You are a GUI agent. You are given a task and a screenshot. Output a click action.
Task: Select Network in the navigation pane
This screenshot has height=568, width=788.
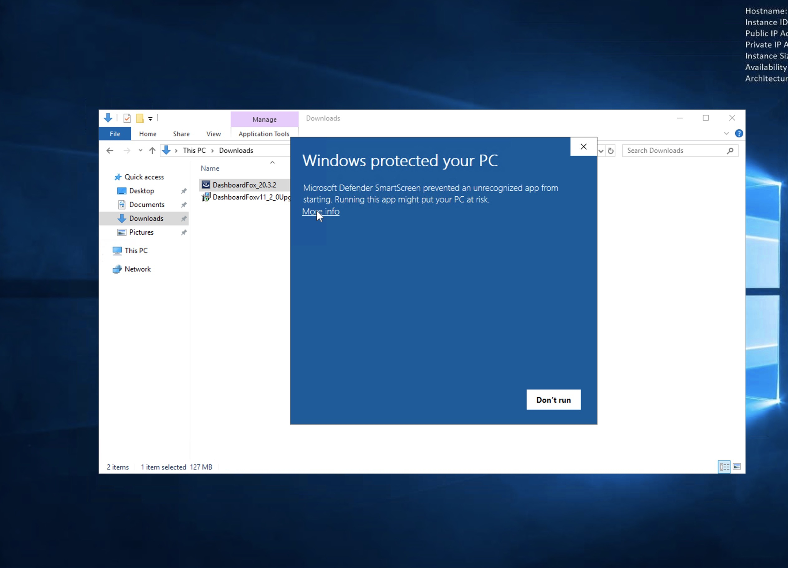click(138, 269)
